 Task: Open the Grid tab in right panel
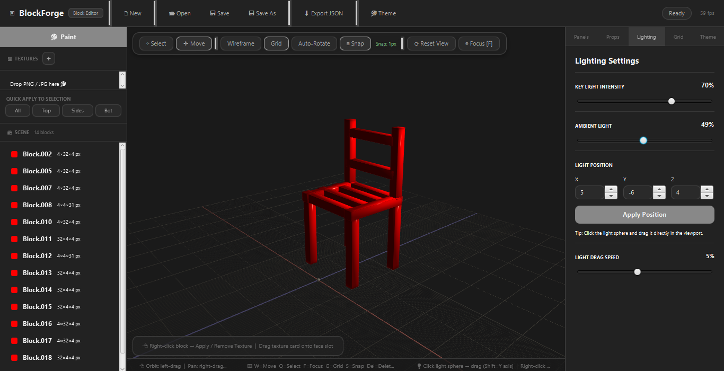[x=678, y=37]
